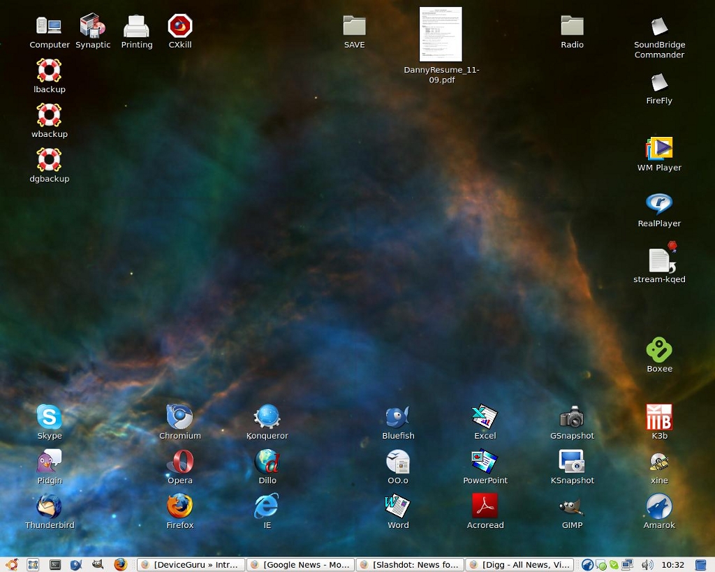715x572 pixels.
Task: Open the Skype tray icon with green checkmark
Action: [614, 565]
